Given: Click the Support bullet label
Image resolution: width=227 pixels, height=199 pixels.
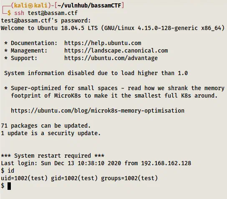Looking at the screenshot, I should click(24, 58).
